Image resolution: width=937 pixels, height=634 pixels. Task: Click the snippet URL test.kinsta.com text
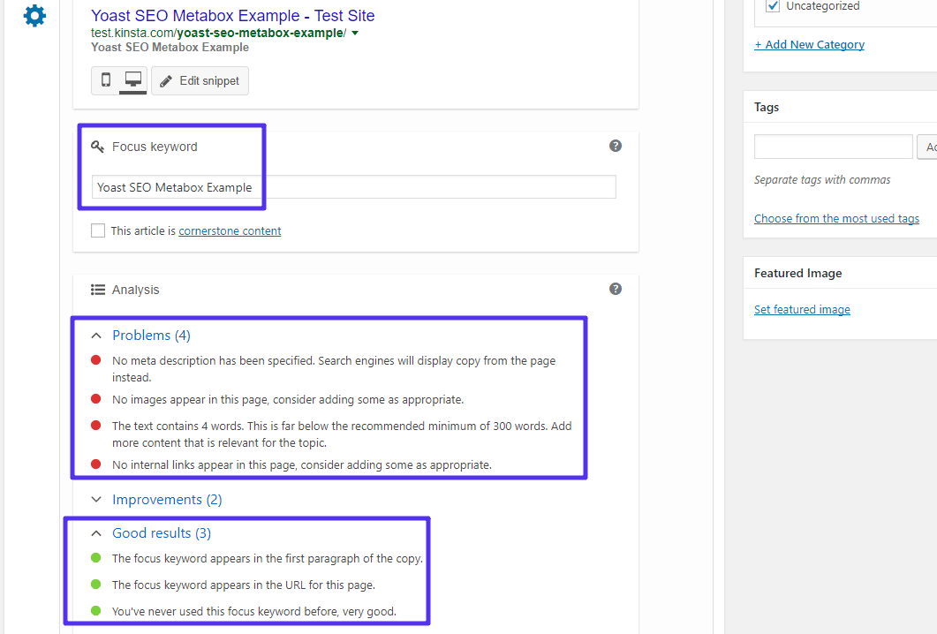point(219,33)
